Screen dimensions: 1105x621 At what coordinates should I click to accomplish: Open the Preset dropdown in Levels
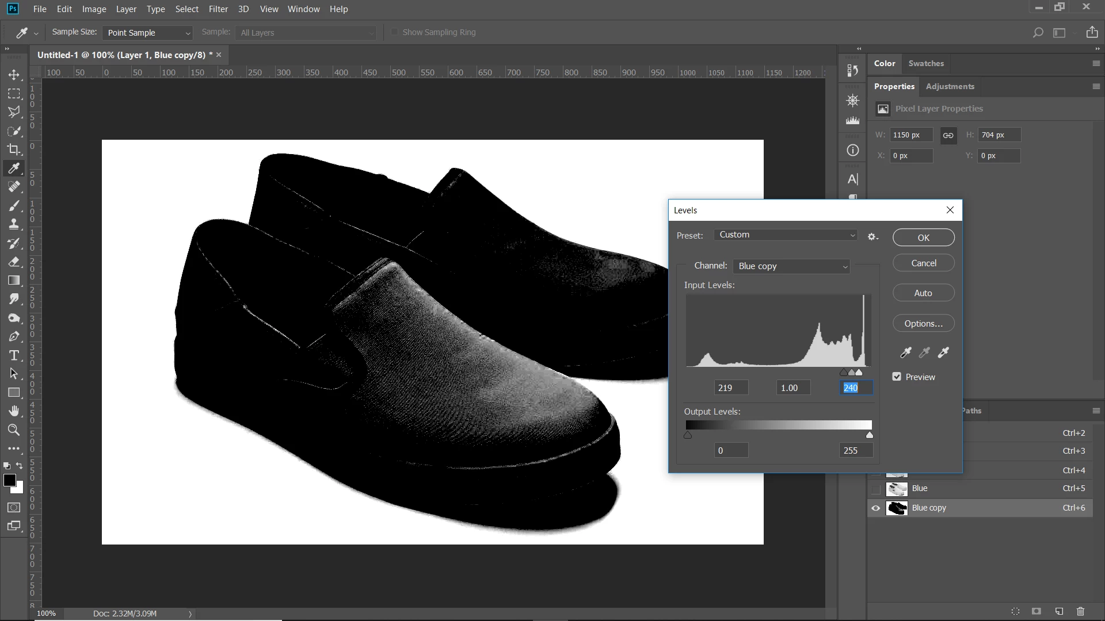[x=786, y=235]
